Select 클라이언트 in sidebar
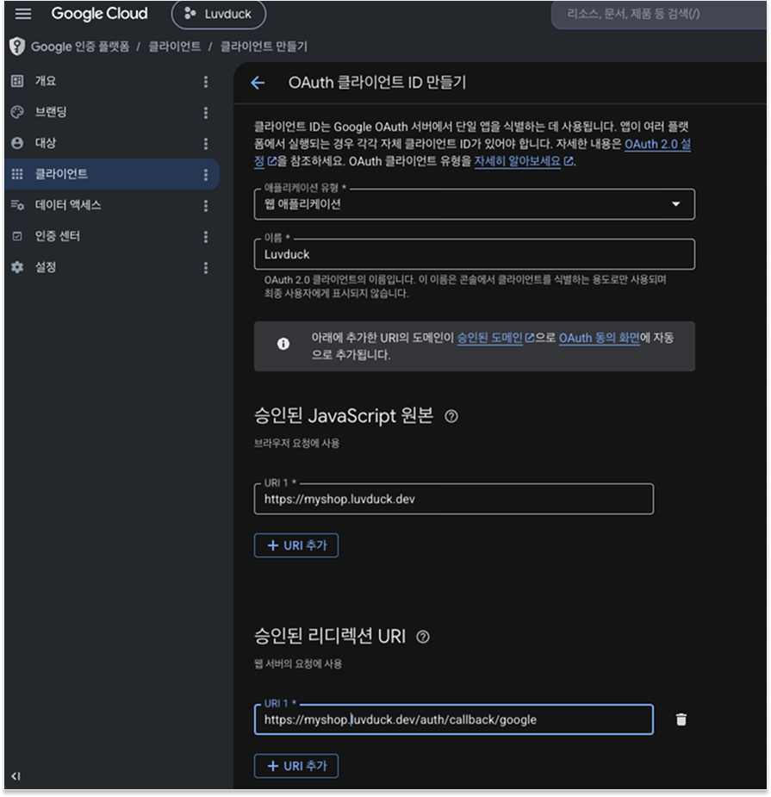 tap(112, 174)
